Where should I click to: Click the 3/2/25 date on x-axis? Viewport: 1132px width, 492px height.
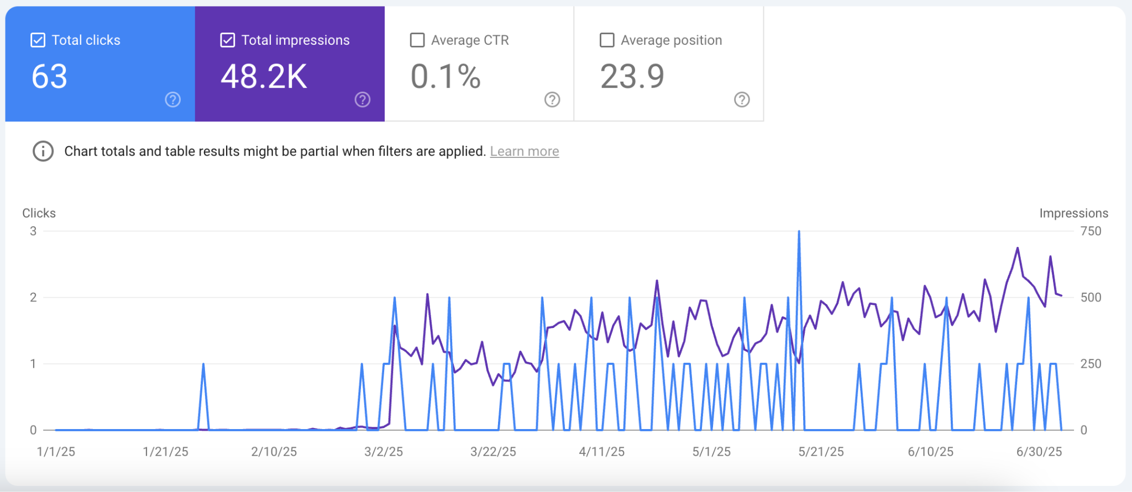[384, 452]
